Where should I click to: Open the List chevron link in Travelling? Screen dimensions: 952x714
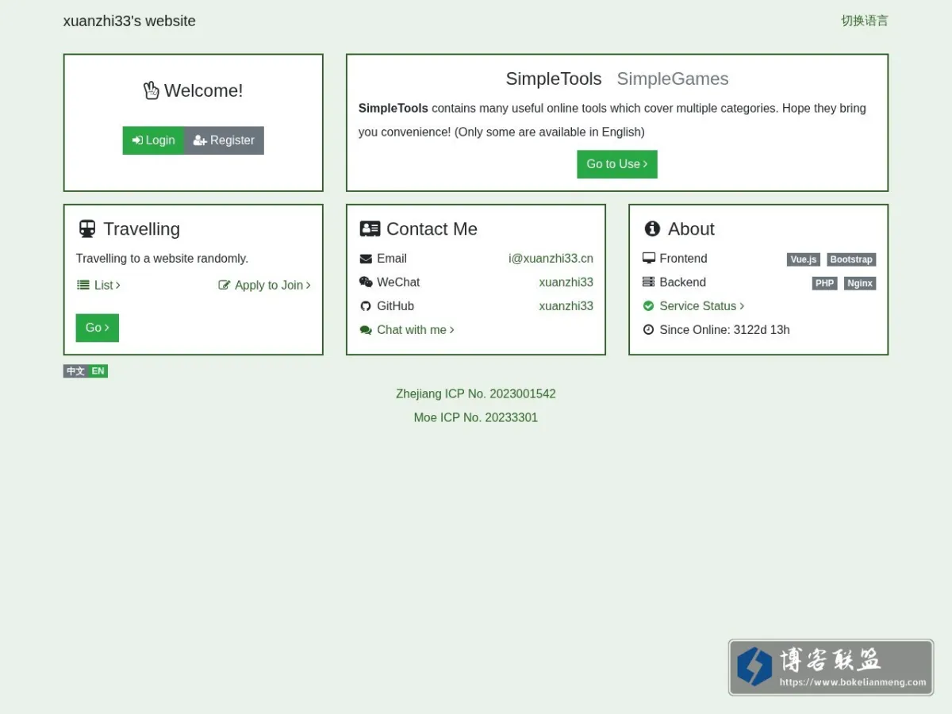click(x=99, y=286)
